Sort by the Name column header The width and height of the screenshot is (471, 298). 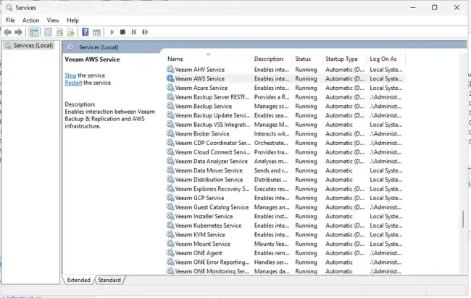(208, 59)
